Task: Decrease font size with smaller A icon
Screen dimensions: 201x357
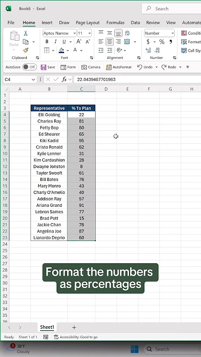Action: tap(88, 42)
